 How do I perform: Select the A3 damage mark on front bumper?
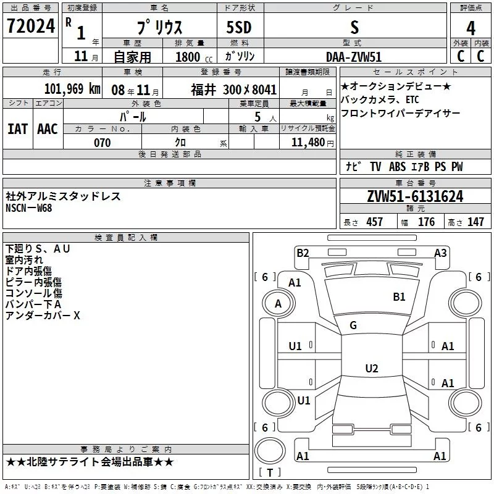click(x=440, y=253)
